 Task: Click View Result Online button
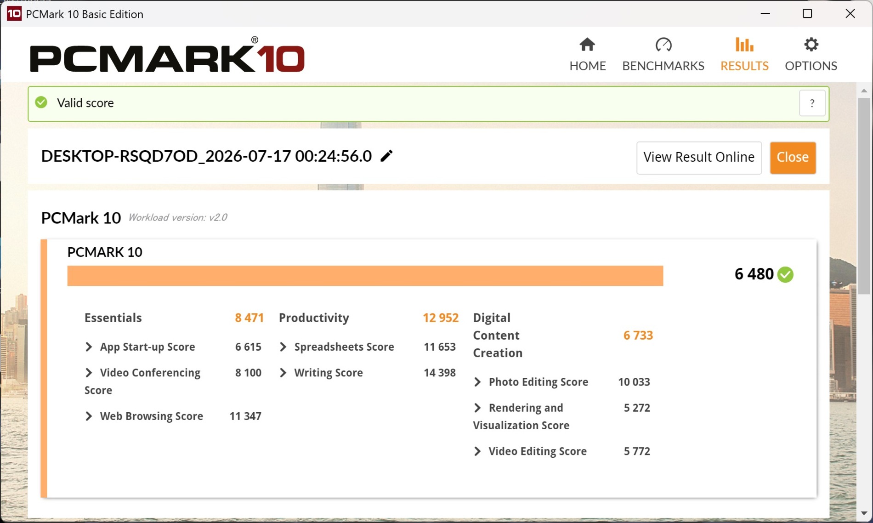pos(699,157)
